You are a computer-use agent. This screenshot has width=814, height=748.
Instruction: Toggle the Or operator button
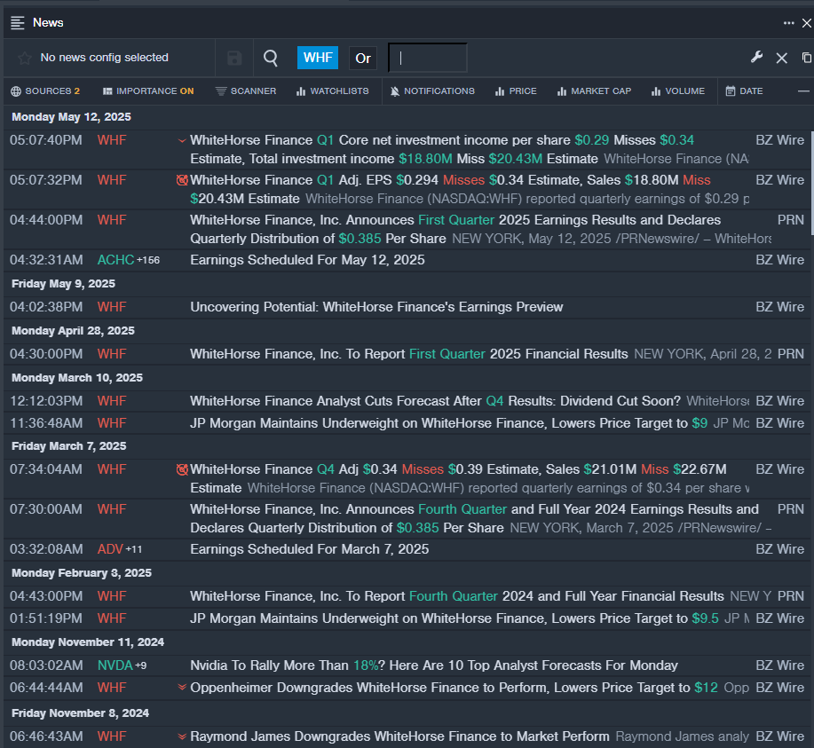click(363, 59)
